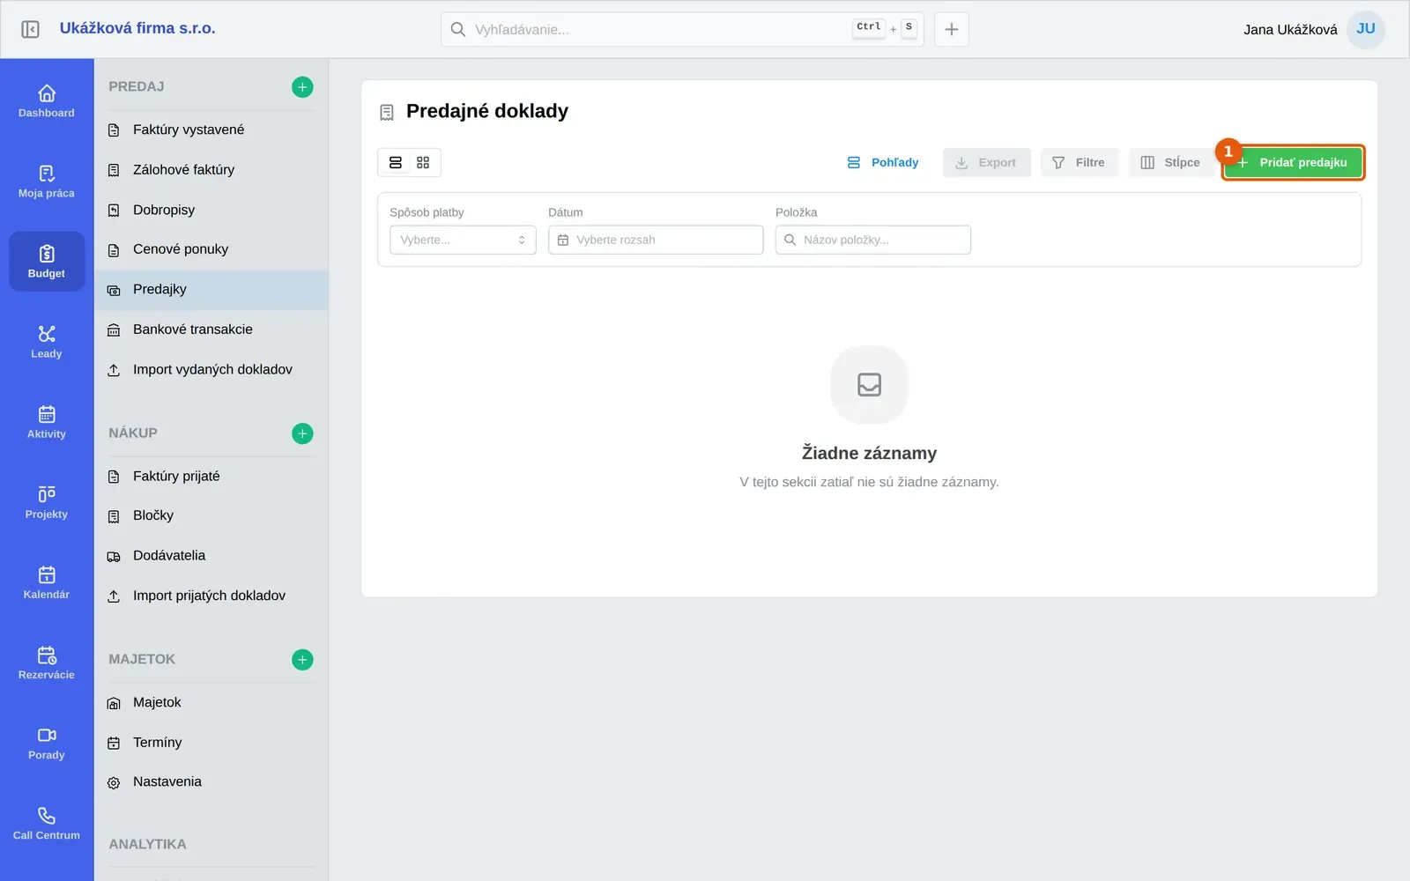This screenshot has height=881, width=1410.
Task: Open Bankové transakcie
Action: (x=211, y=329)
